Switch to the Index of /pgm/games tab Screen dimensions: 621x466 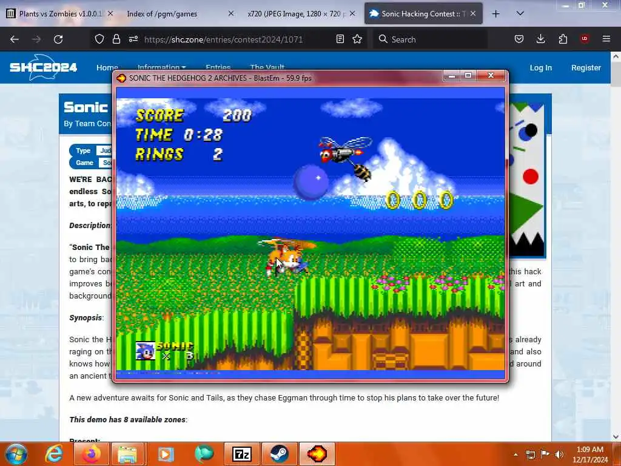(x=179, y=14)
